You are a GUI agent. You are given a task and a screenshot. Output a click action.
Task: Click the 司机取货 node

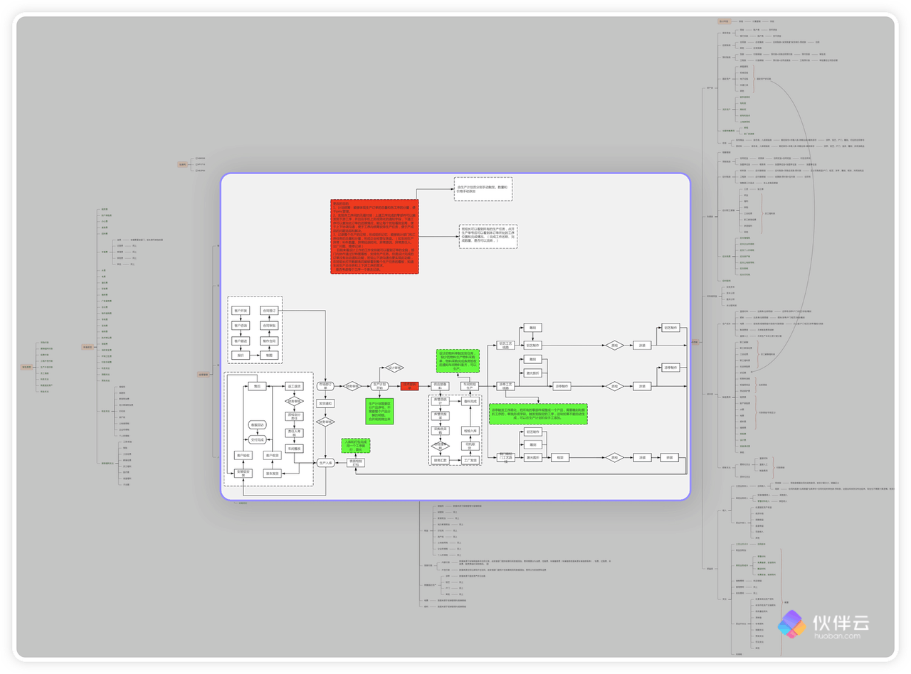[470, 445]
